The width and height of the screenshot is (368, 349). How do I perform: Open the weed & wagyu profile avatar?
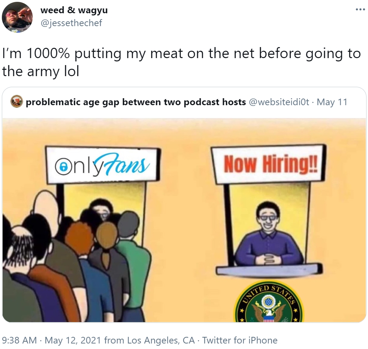tap(17, 17)
